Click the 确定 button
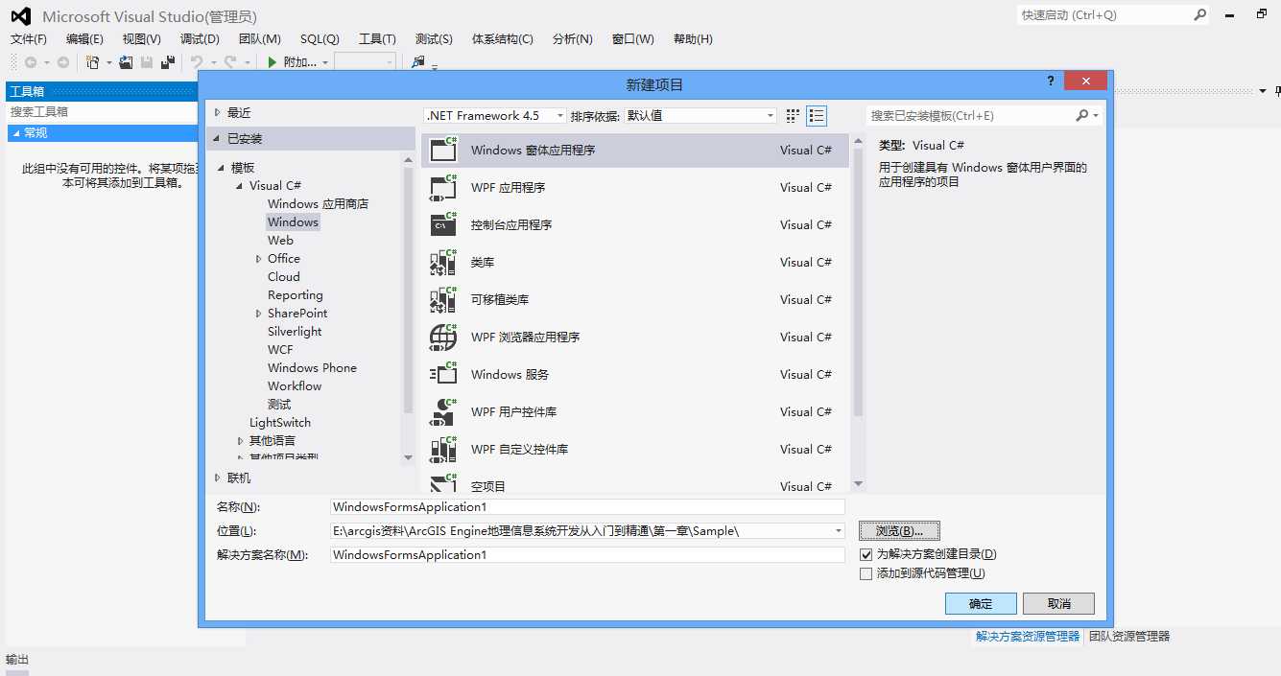Image resolution: width=1281 pixels, height=676 pixels. coord(981,603)
